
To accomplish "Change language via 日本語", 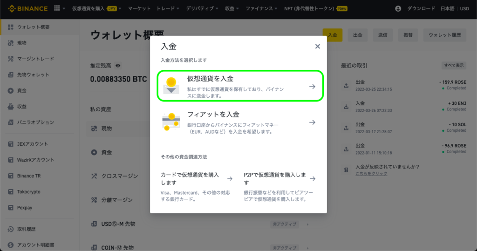I will tap(447, 8).
